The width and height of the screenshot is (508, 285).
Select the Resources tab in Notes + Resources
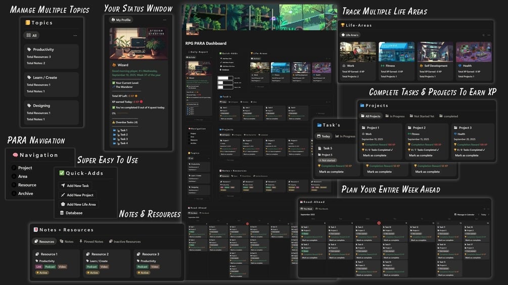[x=44, y=242]
